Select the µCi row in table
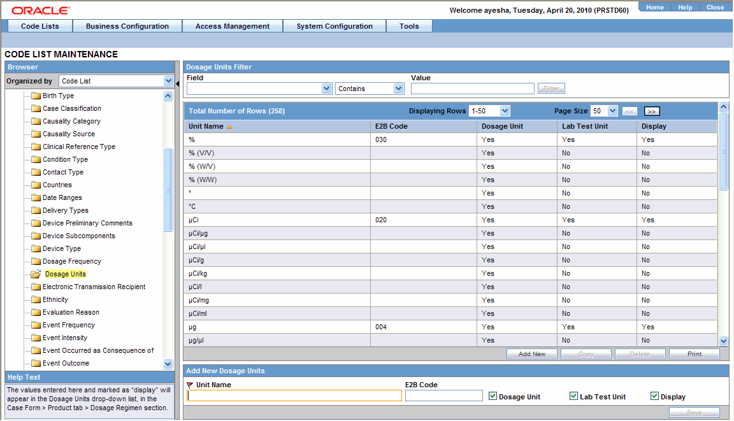734x421 pixels. tap(450, 220)
